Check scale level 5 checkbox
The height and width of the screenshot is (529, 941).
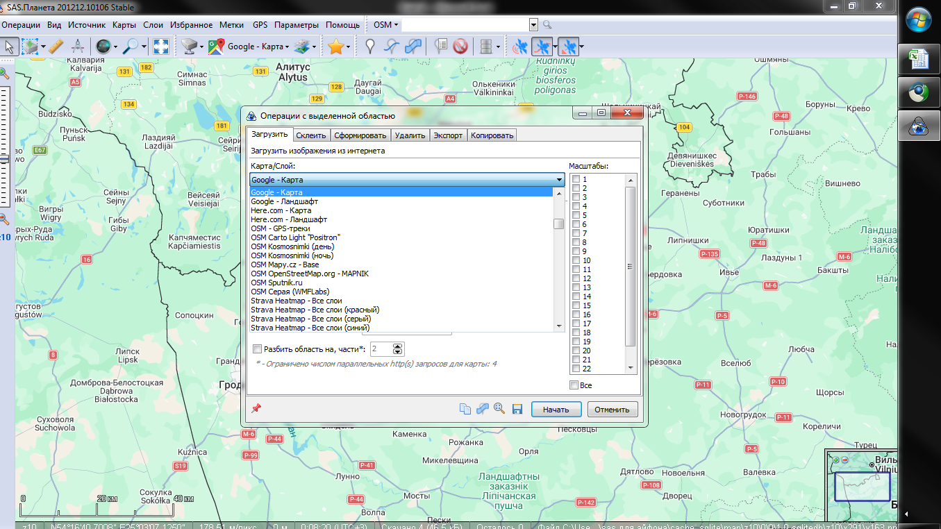click(576, 215)
